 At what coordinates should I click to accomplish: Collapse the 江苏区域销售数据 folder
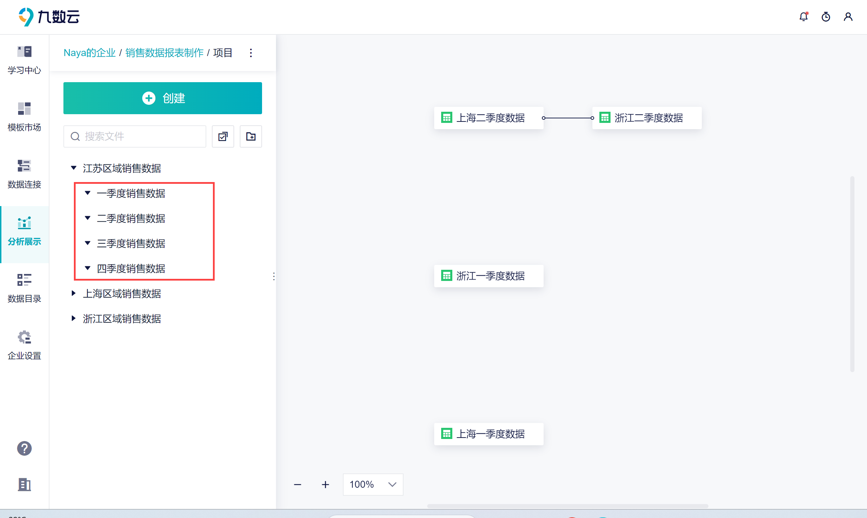coord(74,168)
